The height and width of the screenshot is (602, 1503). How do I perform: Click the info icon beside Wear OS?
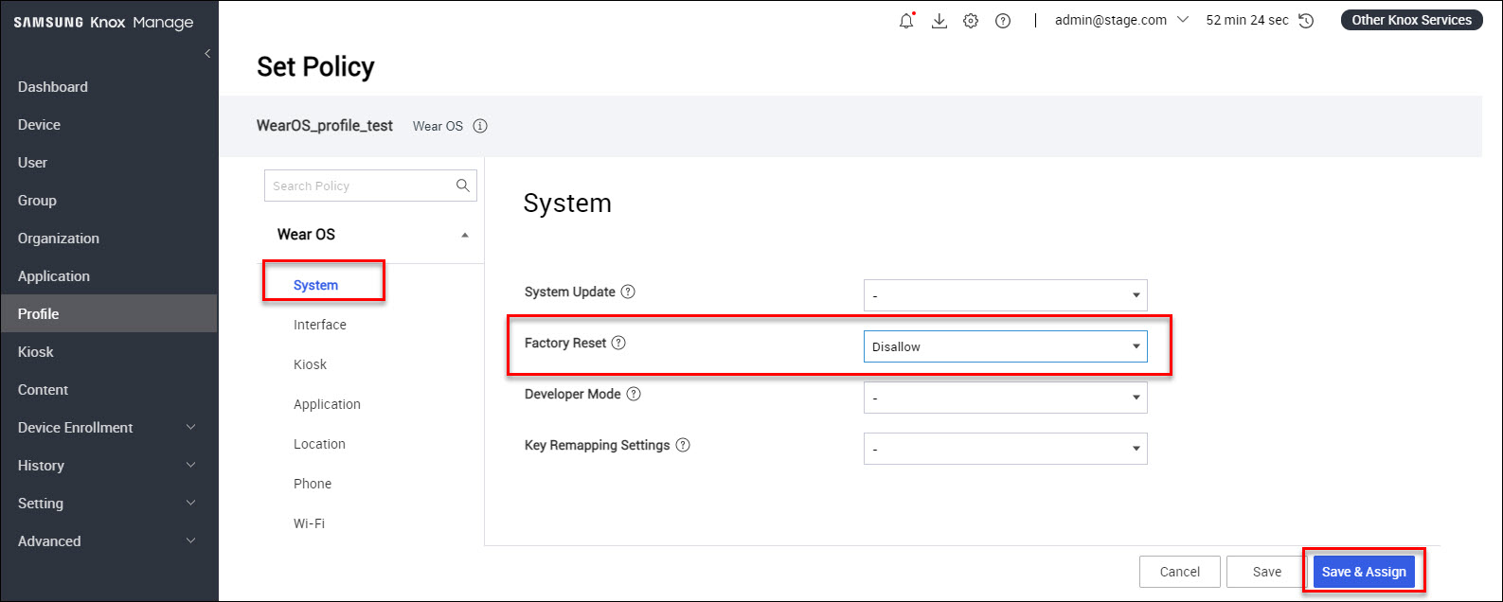point(480,126)
